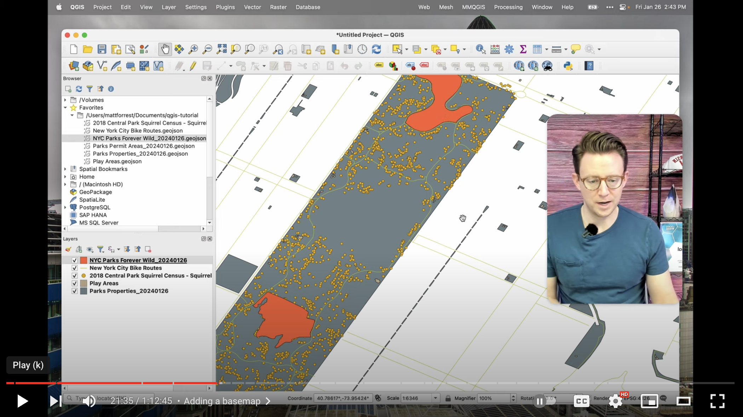Expand the Spatial Bookmarks node
Screen dimensions: 743x417
point(65,169)
